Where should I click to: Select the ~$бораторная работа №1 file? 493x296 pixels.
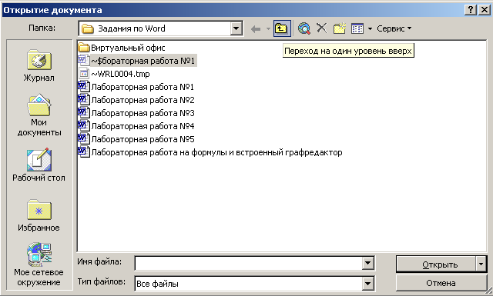click(x=137, y=61)
